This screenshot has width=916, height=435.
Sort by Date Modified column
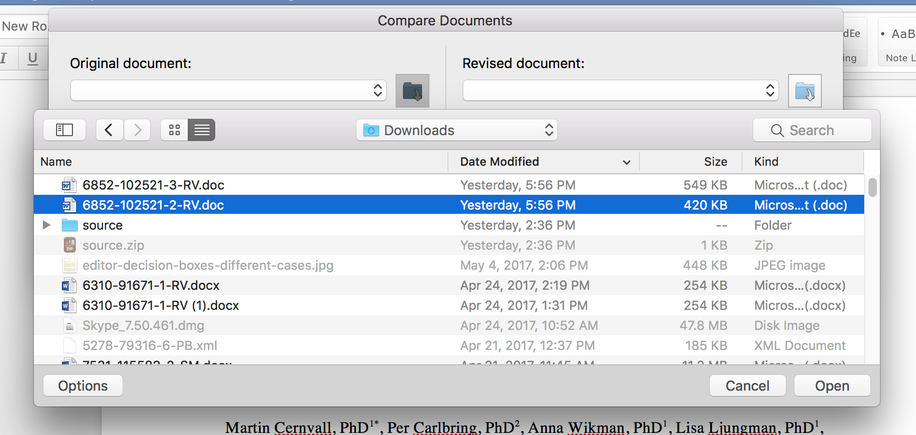544,162
